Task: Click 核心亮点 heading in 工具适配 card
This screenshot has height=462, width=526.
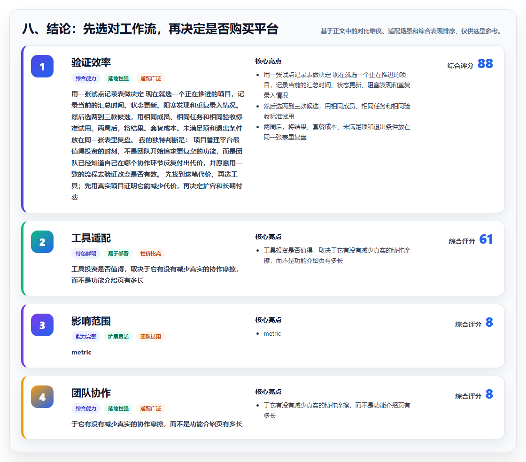Action: coord(268,237)
